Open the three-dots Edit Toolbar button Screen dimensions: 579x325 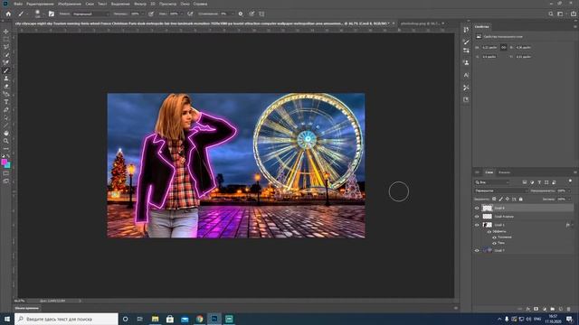(6, 149)
